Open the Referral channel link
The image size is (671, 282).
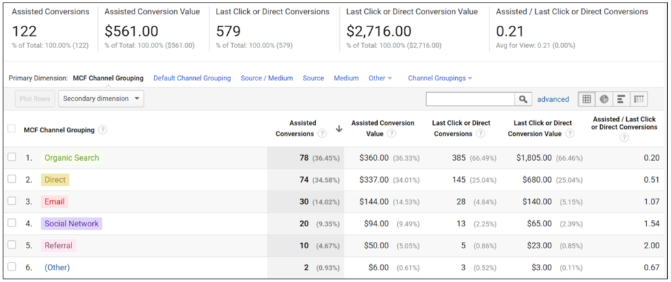59,246
